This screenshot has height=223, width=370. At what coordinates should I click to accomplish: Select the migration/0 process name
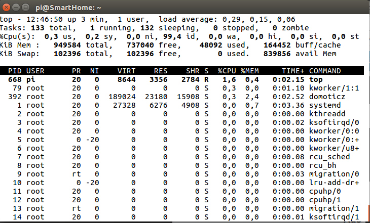pos(334,174)
